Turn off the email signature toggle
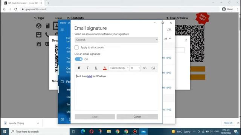The height and width of the screenshot is (135, 241). [x=79, y=59]
